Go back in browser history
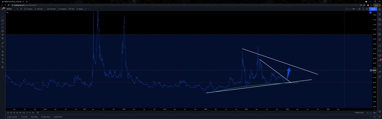382x119 pixels. pos(2,5)
